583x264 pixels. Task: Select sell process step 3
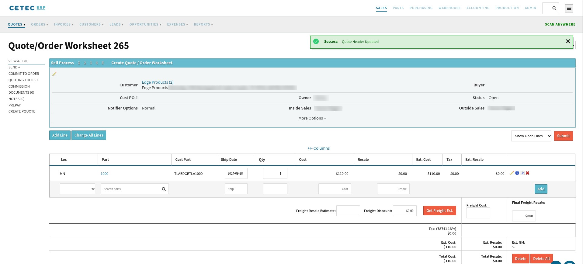click(x=91, y=63)
